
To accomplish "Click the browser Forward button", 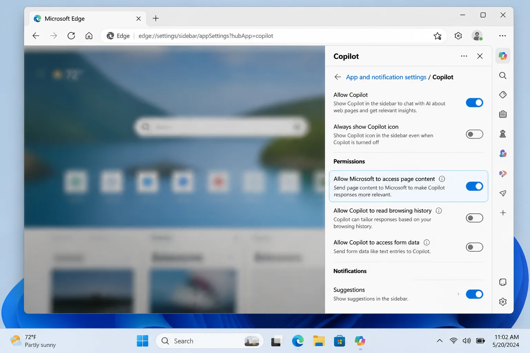I will click(53, 36).
